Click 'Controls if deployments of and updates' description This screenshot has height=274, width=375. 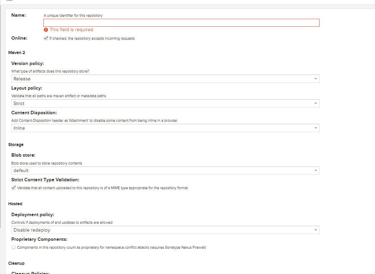(62, 222)
